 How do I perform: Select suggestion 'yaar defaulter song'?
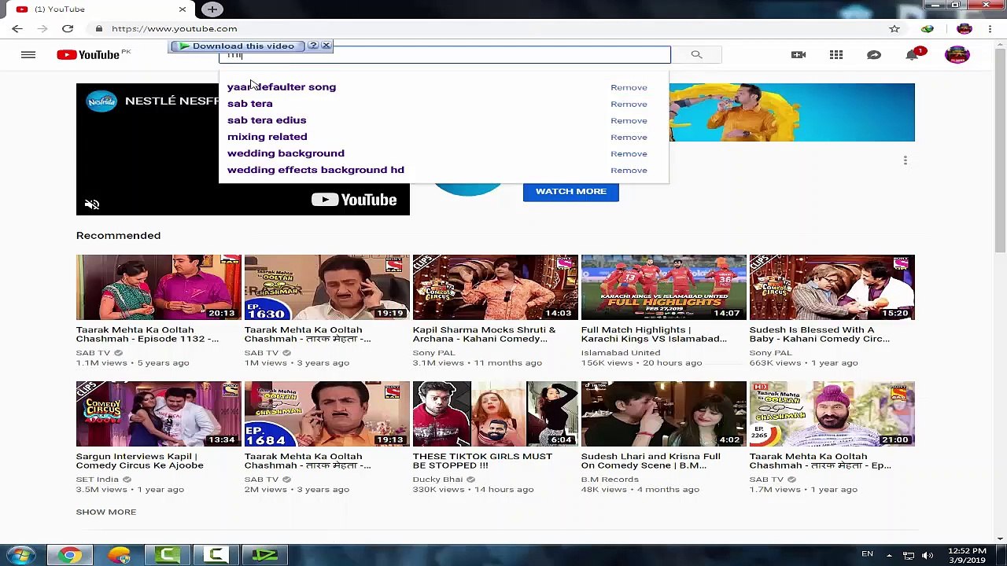pos(282,87)
